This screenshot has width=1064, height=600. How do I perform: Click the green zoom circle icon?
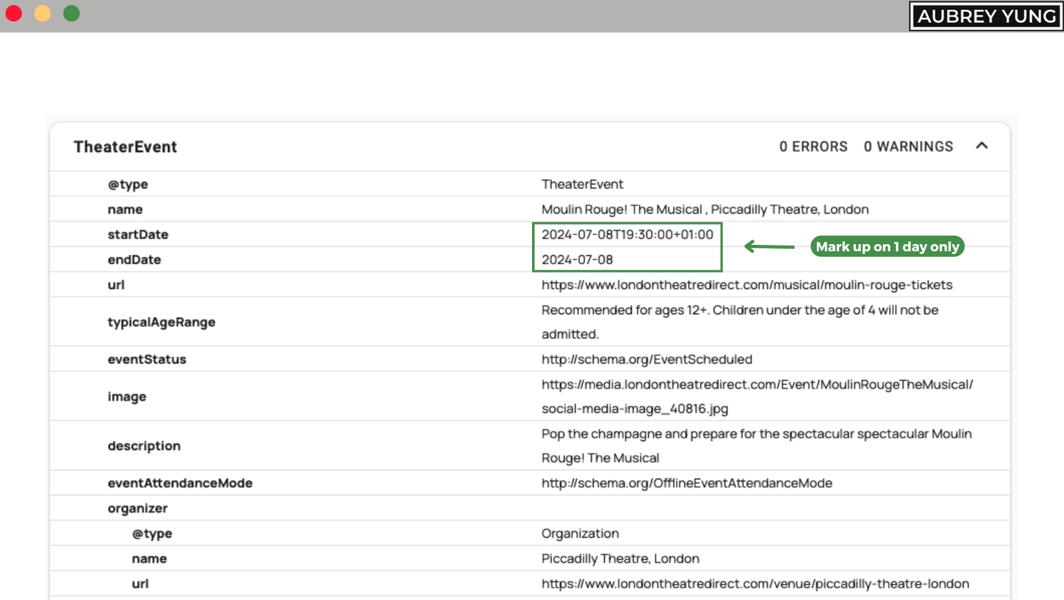click(x=71, y=12)
